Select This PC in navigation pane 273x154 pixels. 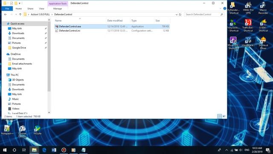(x=15, y=75)
